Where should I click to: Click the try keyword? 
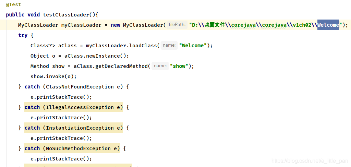pos(23,35)
